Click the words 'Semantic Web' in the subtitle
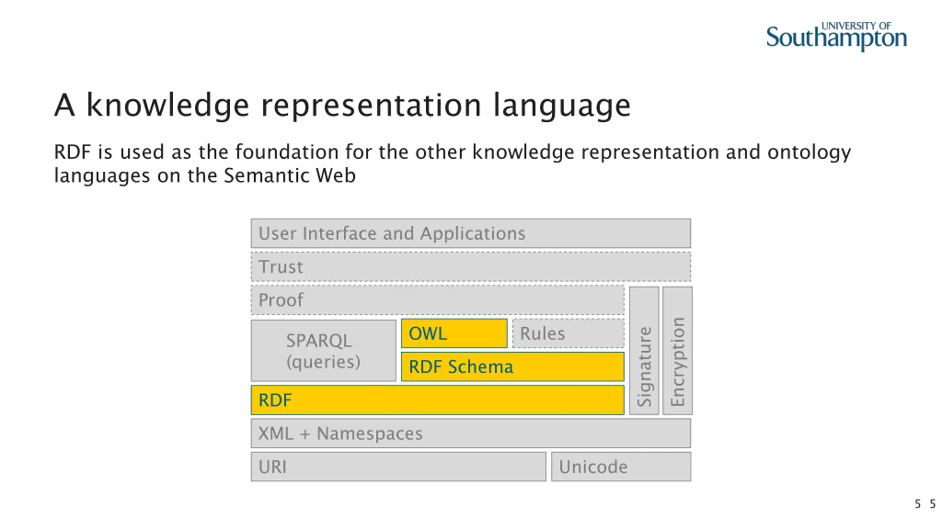This screenshot has width=942, height=529. (x=290, y=176)
